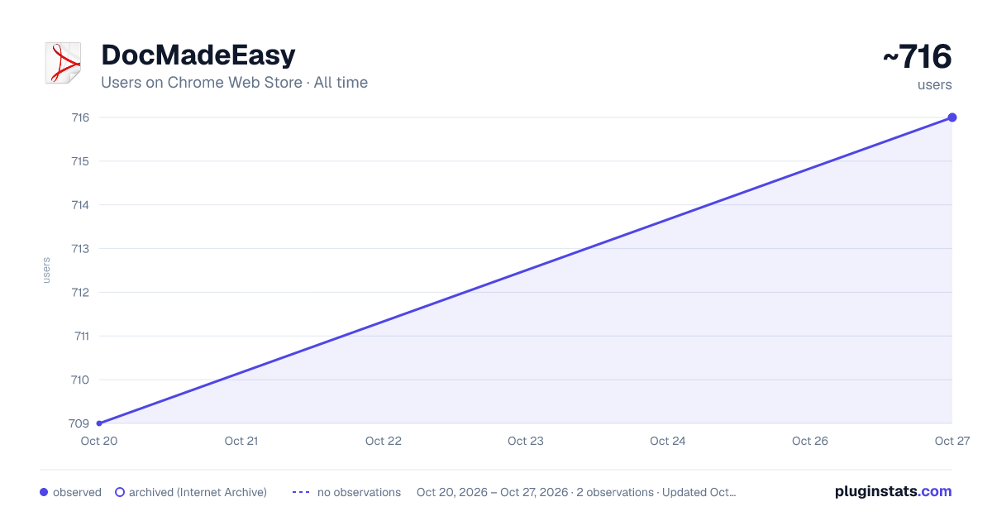
Task: Click the 710 y-axis label
Action: coord(80,380)
